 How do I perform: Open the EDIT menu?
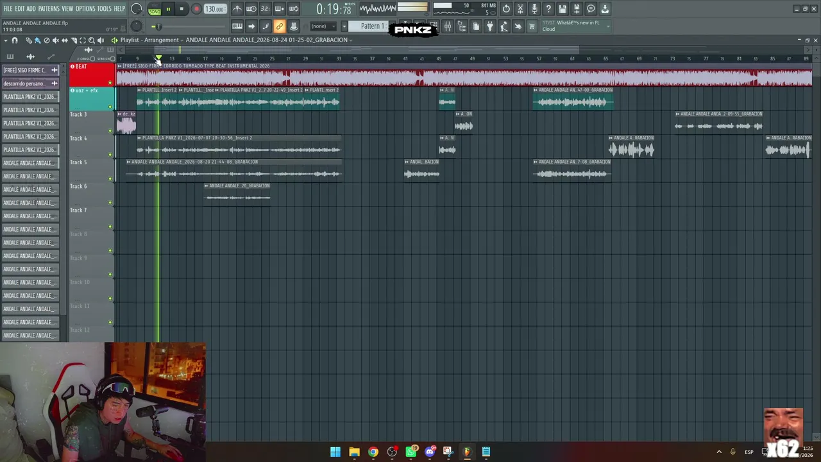pyautogui.click(x=20, y=9)
